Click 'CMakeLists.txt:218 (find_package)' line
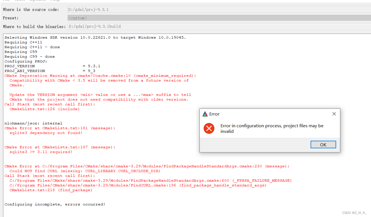 (51, 190)
